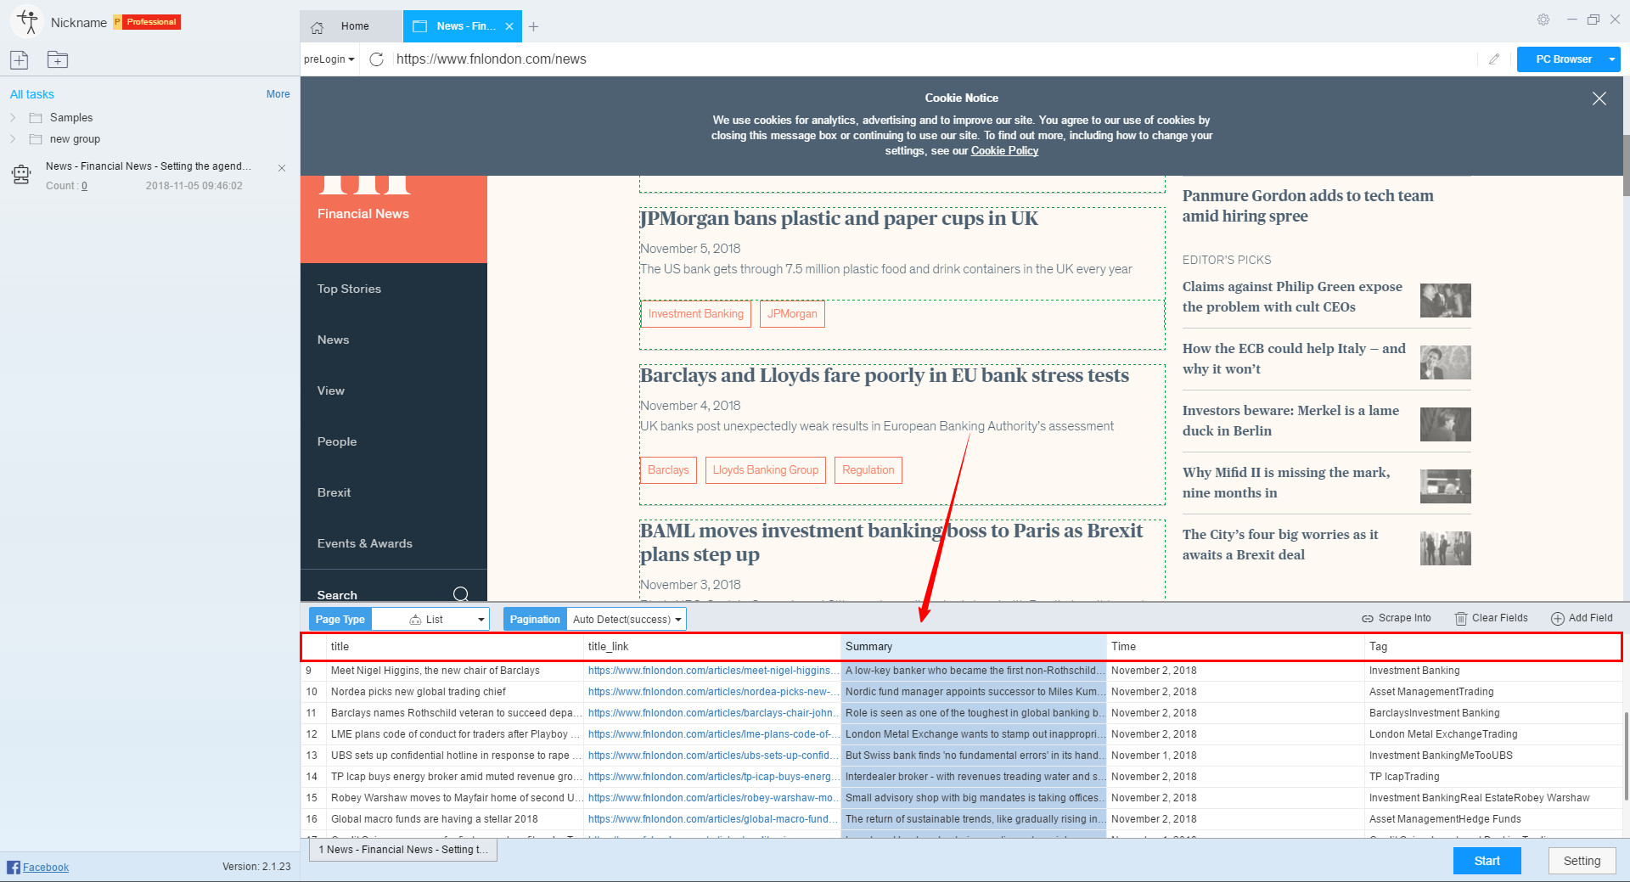Select the bottom task tab News - Financial News
The width and height of the screenshot is (1630, 882).
click(403, 850)
